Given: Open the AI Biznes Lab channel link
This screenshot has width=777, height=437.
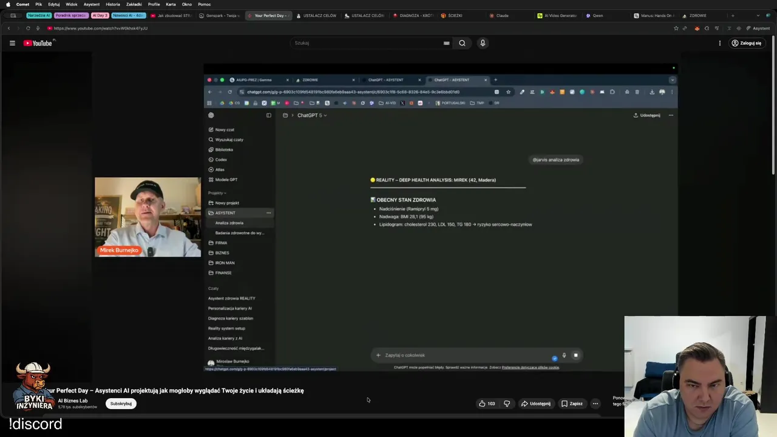Looking at the screenshot, I should point(73,401).
